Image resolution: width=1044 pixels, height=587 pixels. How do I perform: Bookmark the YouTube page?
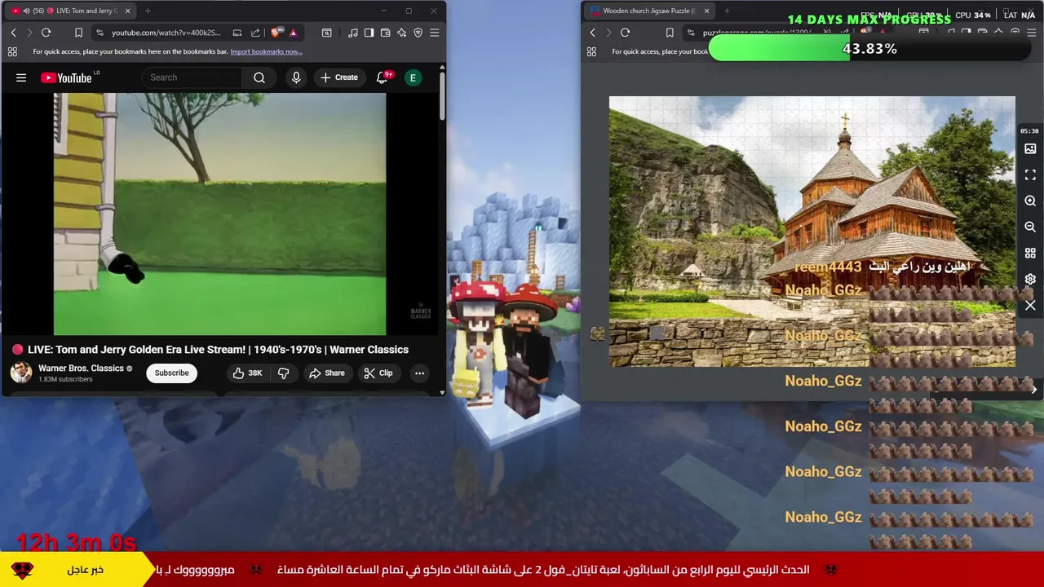(x=78, y=33)
